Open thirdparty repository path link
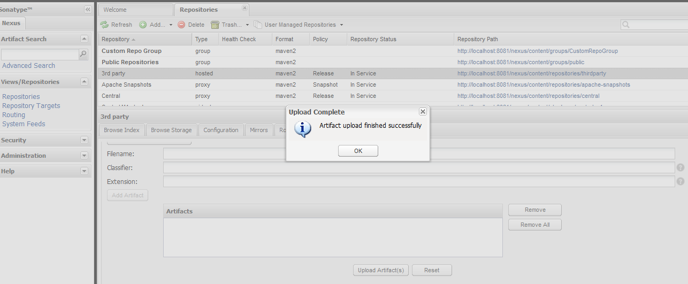The width and height of the screenshot is (688, 284). [532, 74]
